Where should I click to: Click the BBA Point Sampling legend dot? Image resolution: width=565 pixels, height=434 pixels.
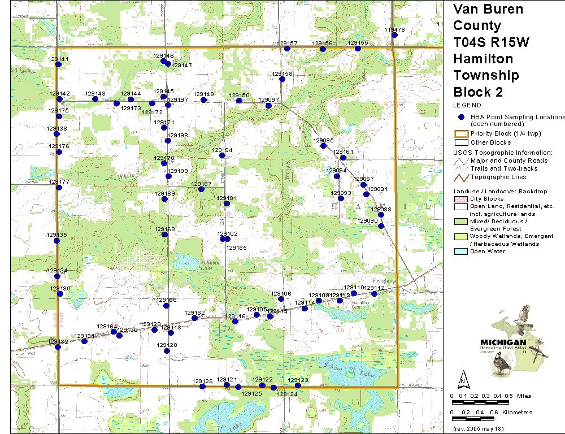(462, 116)
